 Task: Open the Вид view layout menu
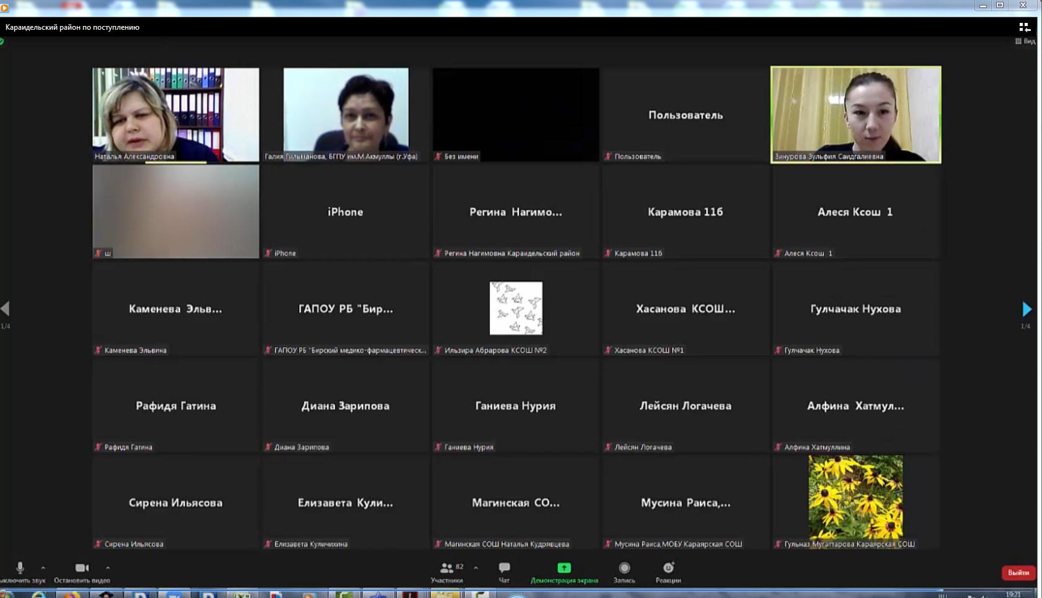point(1025,42)
